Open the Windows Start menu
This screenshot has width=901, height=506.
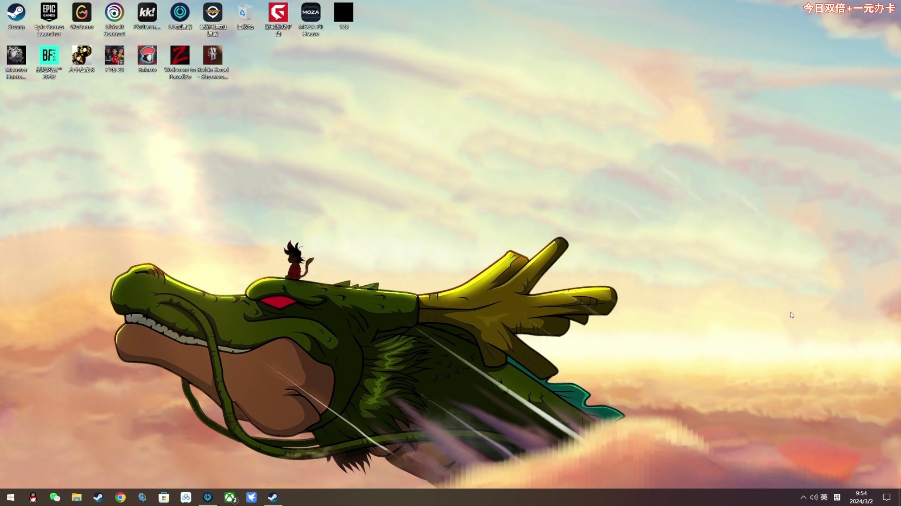pos(11,497)
